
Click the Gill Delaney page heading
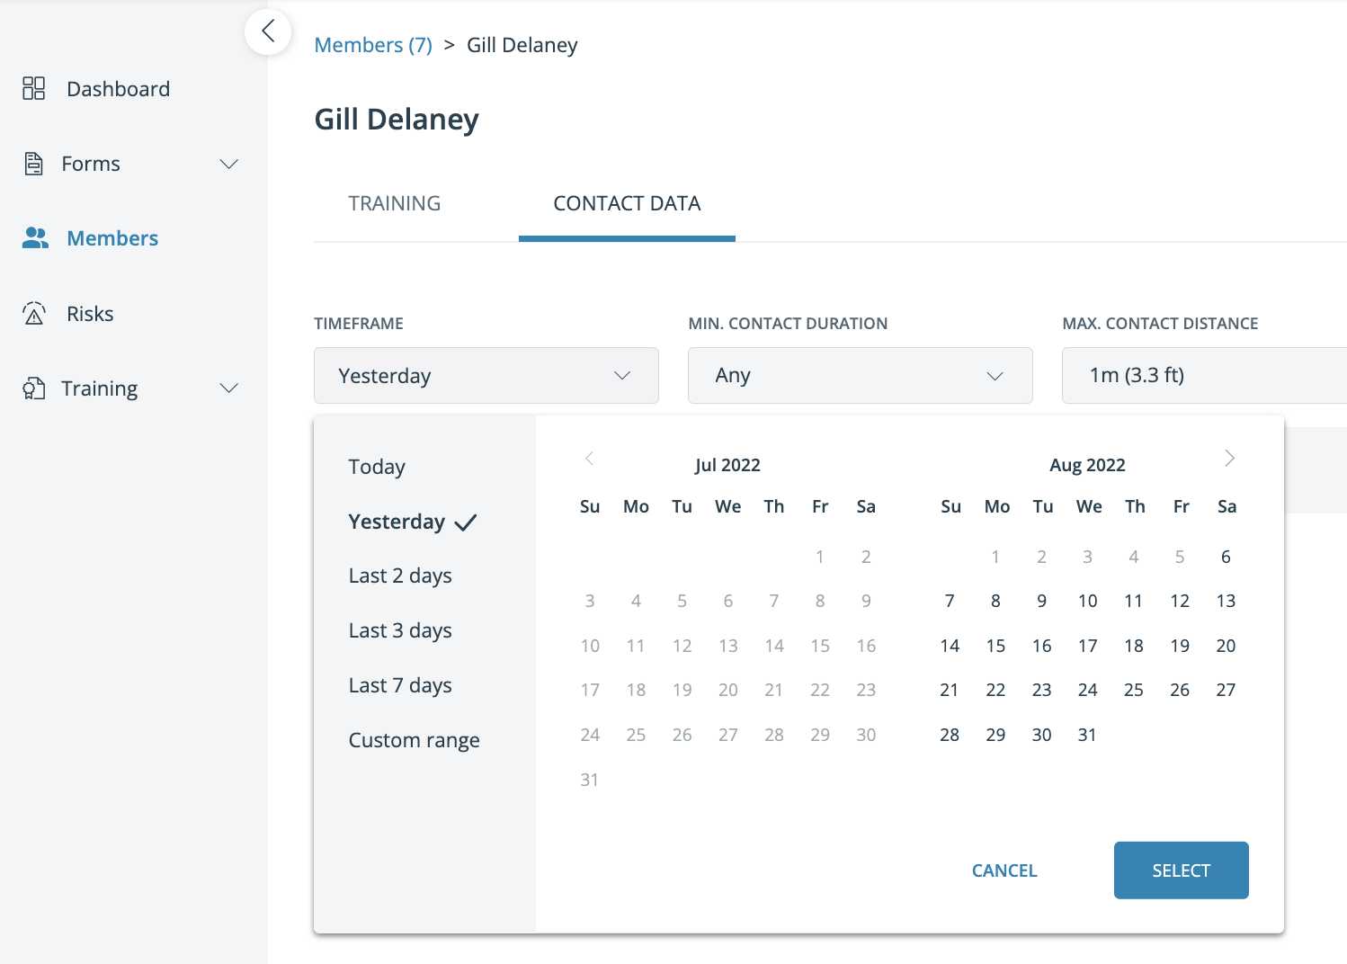[397, 120]
